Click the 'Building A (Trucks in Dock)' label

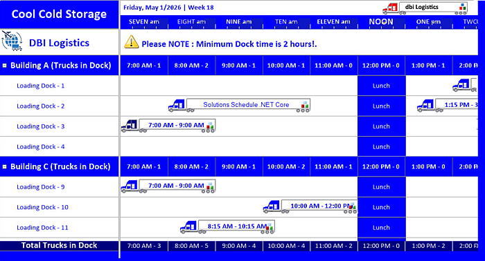click(x=61, y=66)
